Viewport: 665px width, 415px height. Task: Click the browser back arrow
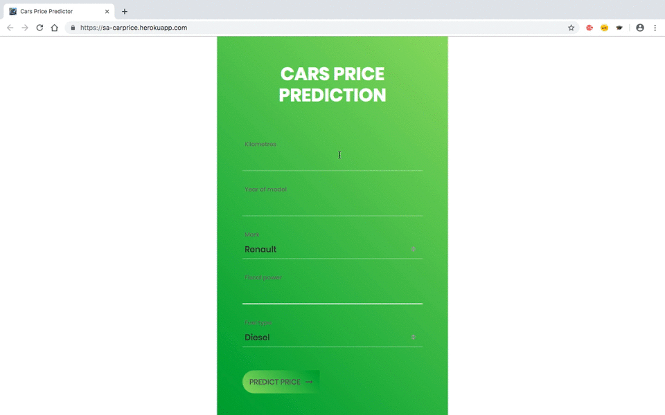pyautogui.click(x=9, y=28)
